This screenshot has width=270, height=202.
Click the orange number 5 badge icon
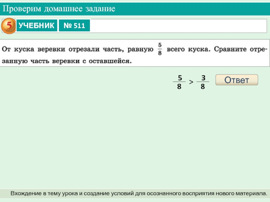click(9, 26)
